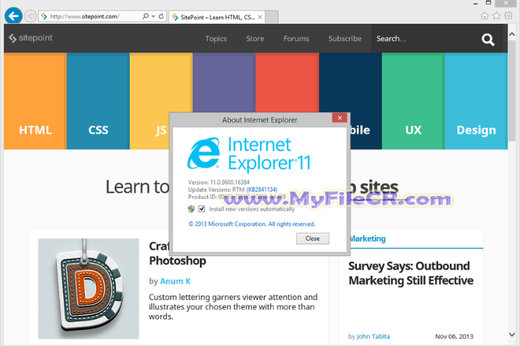This screenshot has height=346, width=520.
Task: Select the green UX category tile
Action: (x=413, y=101)
